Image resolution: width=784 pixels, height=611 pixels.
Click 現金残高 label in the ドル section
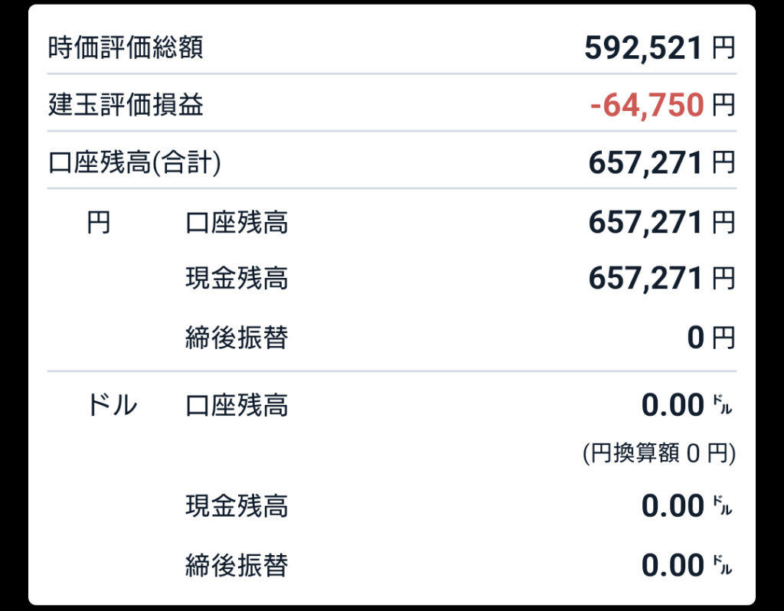(237, 506)
